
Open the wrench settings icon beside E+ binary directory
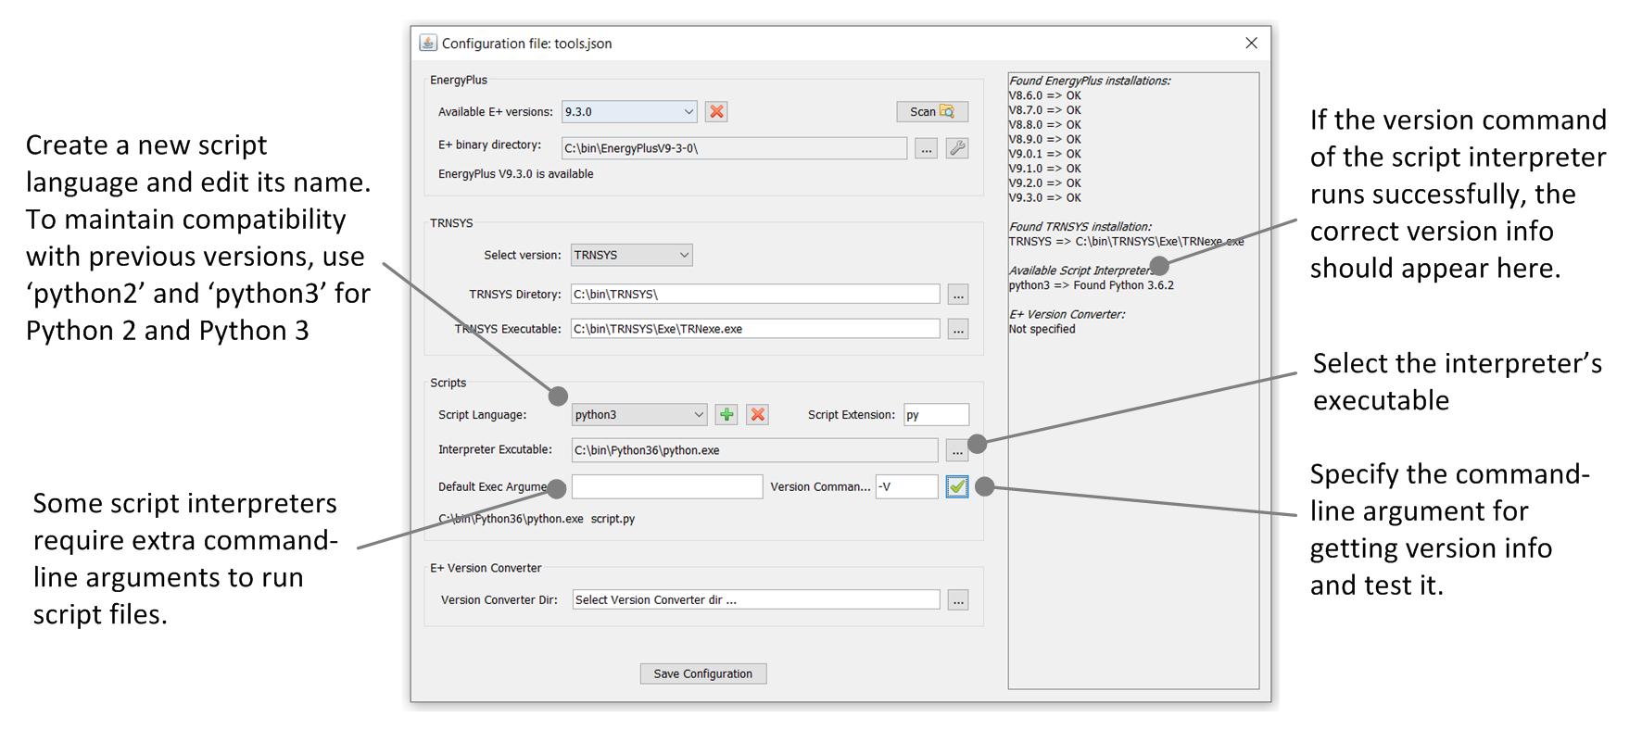957,148
